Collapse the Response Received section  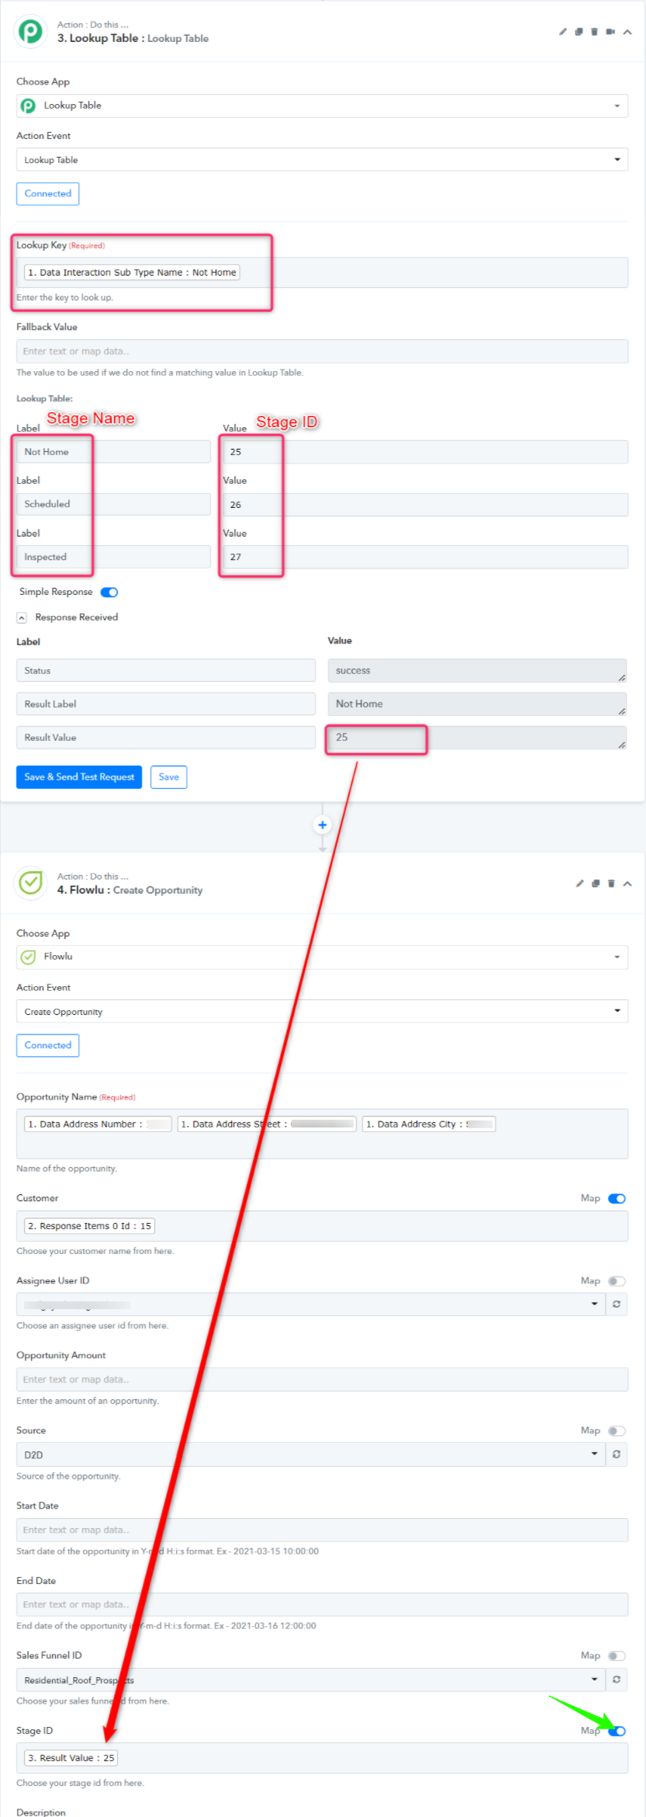[x=22, y=618]
